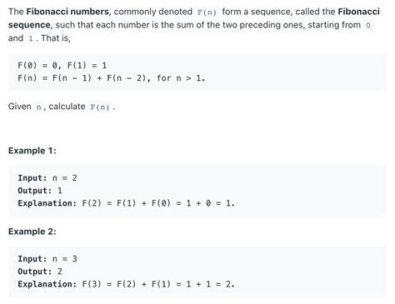Viewport: 395px width, 304px height.
Task: Click the text 'for n > 1.'
Action: pos(181,78)
